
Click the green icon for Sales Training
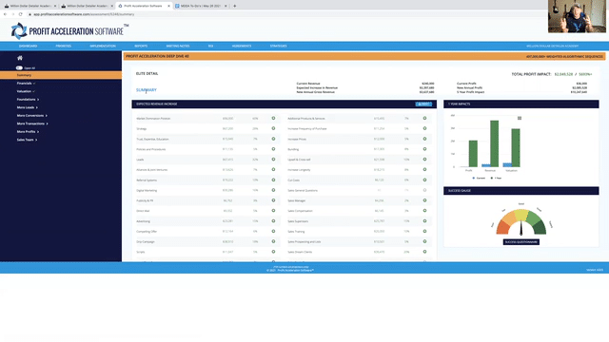[x=425, y=231]
